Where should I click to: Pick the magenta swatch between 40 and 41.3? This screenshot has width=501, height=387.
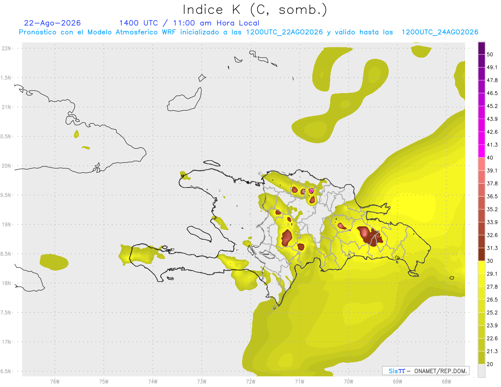point(481,151)
